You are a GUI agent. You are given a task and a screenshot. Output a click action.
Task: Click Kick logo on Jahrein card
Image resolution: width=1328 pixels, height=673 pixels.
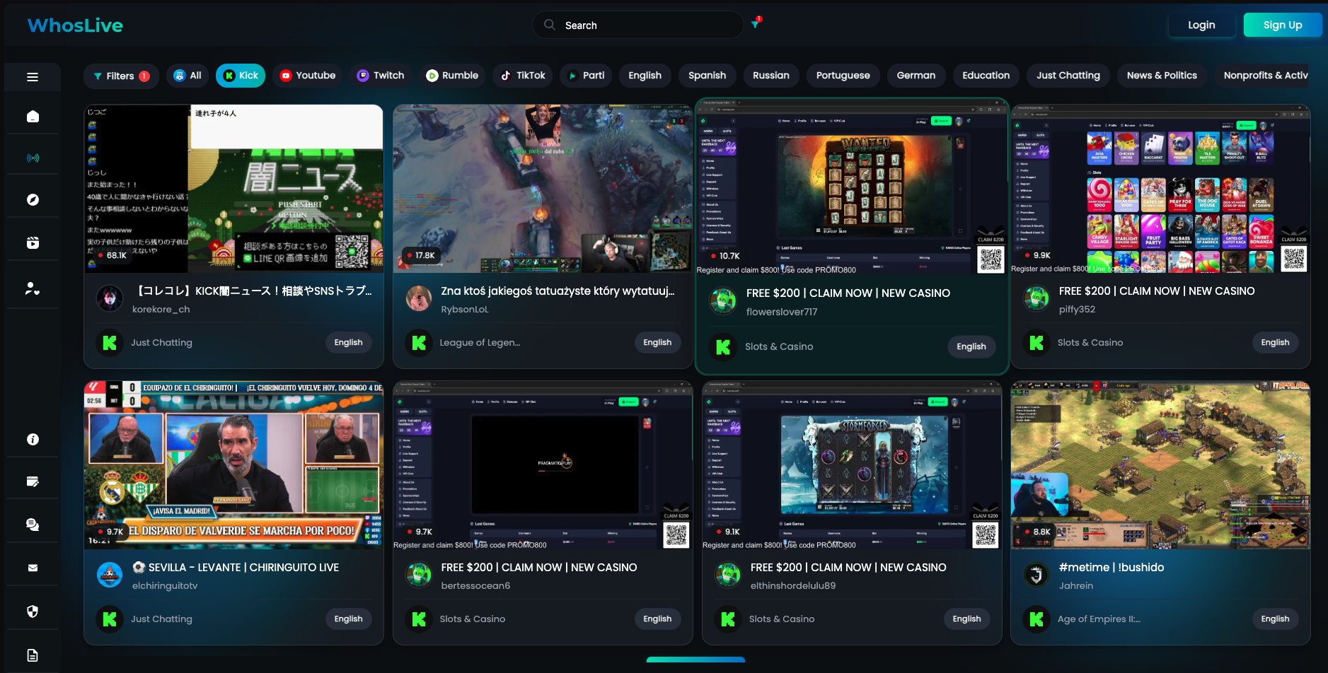click(1037, 619)
